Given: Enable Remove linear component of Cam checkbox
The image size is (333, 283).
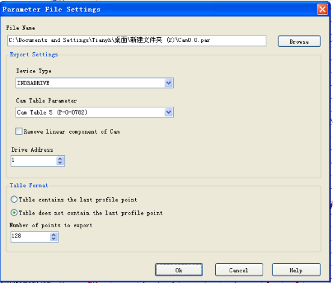Looking at the screenshot, I should (x=19, y=131).
